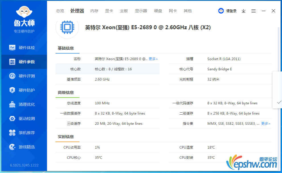Click the Sandy Bridge E value
This screenshot has width=282, height=173.
tap(220, 69)
